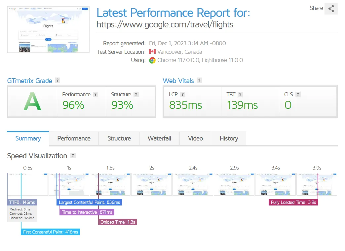Image resolution: width=345 pixels, height=251 pixels.
Task: Click Chrome 117.0.0.0, Lighthouse 11.0.0 text
Action: click(200, 60)
